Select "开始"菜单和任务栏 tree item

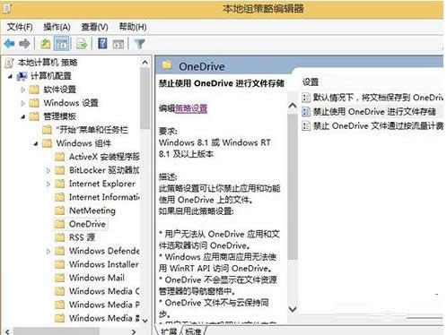92,130
